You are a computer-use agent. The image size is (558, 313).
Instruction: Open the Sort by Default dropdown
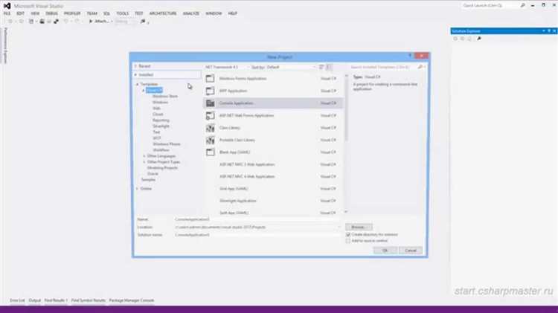coord(291,67)
